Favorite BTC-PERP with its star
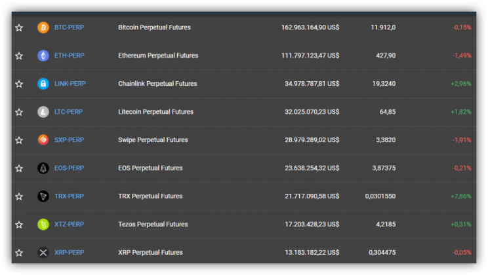The image size is (488, 275). (19, 27)
